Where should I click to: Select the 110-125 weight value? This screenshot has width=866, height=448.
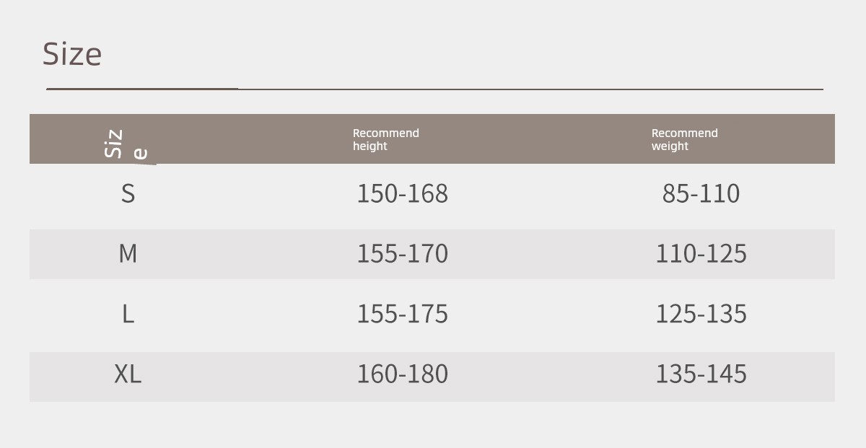[701, 254]
